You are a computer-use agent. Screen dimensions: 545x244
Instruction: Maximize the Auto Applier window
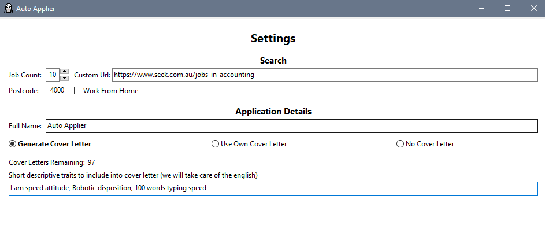507,8
